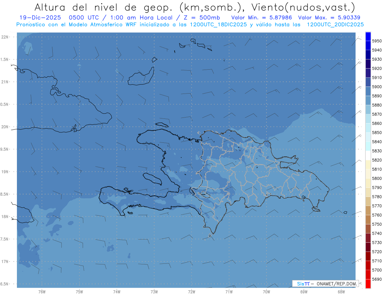Click the '74W' longitude label
The image size is (383, 296).
coord(117,292)
